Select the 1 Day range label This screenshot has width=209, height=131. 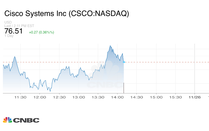9,36
